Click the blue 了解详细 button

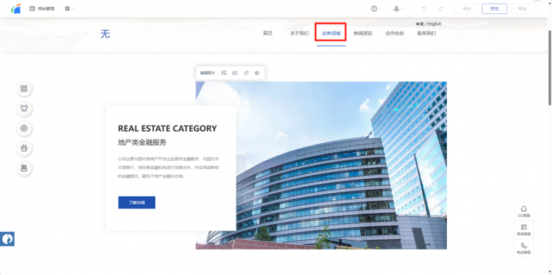137,202
